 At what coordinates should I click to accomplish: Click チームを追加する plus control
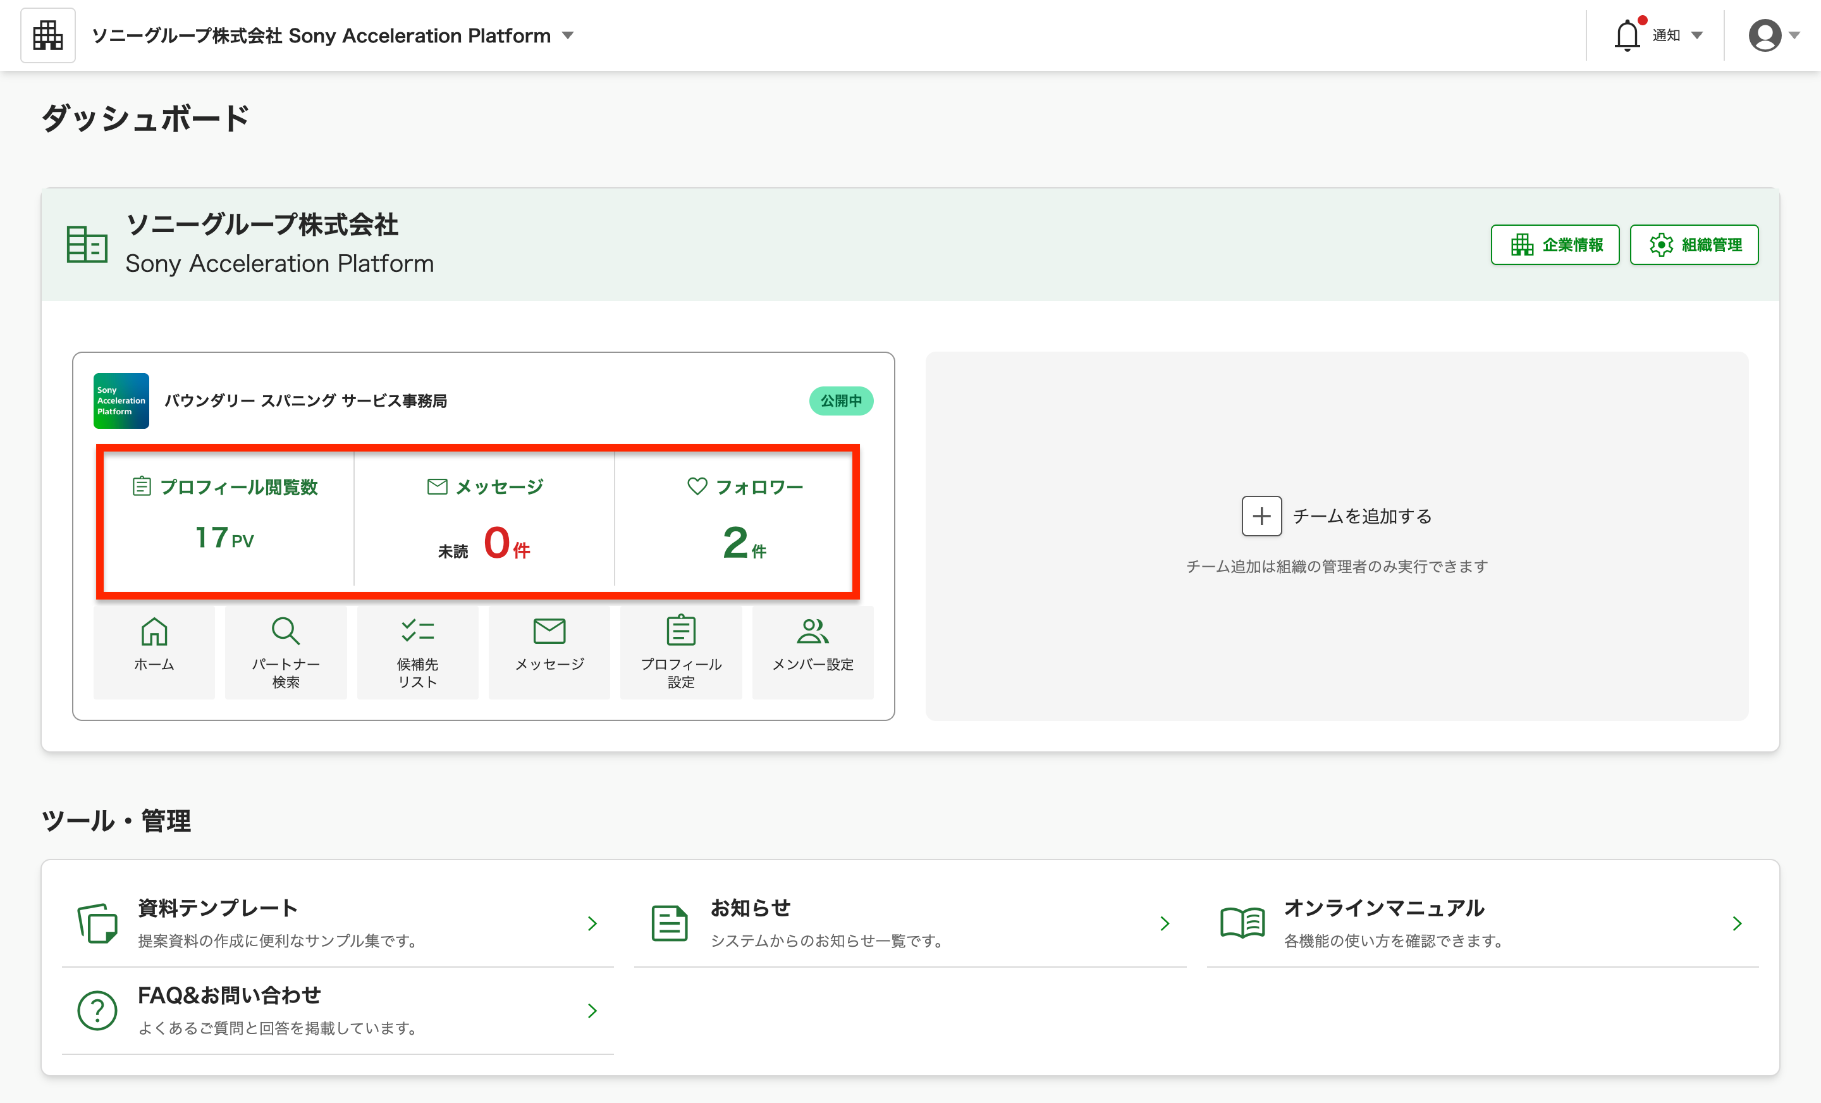(x=1261, y=516)
